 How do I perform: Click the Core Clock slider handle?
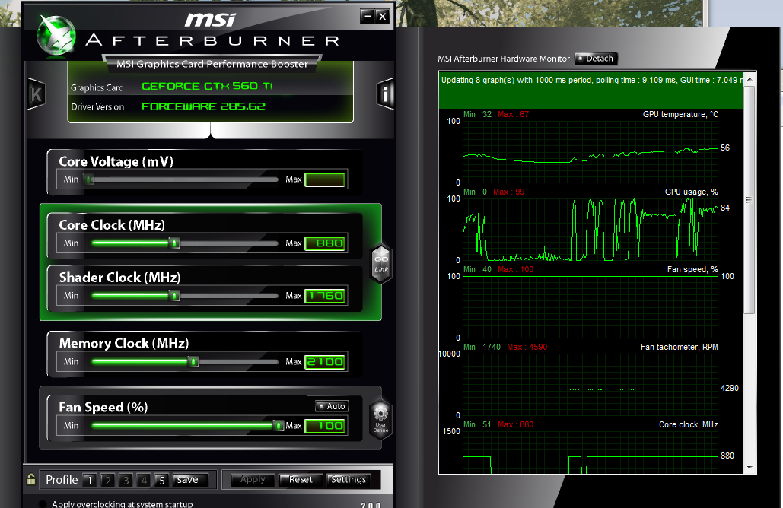pyautogui.click(x=174, y=243)
